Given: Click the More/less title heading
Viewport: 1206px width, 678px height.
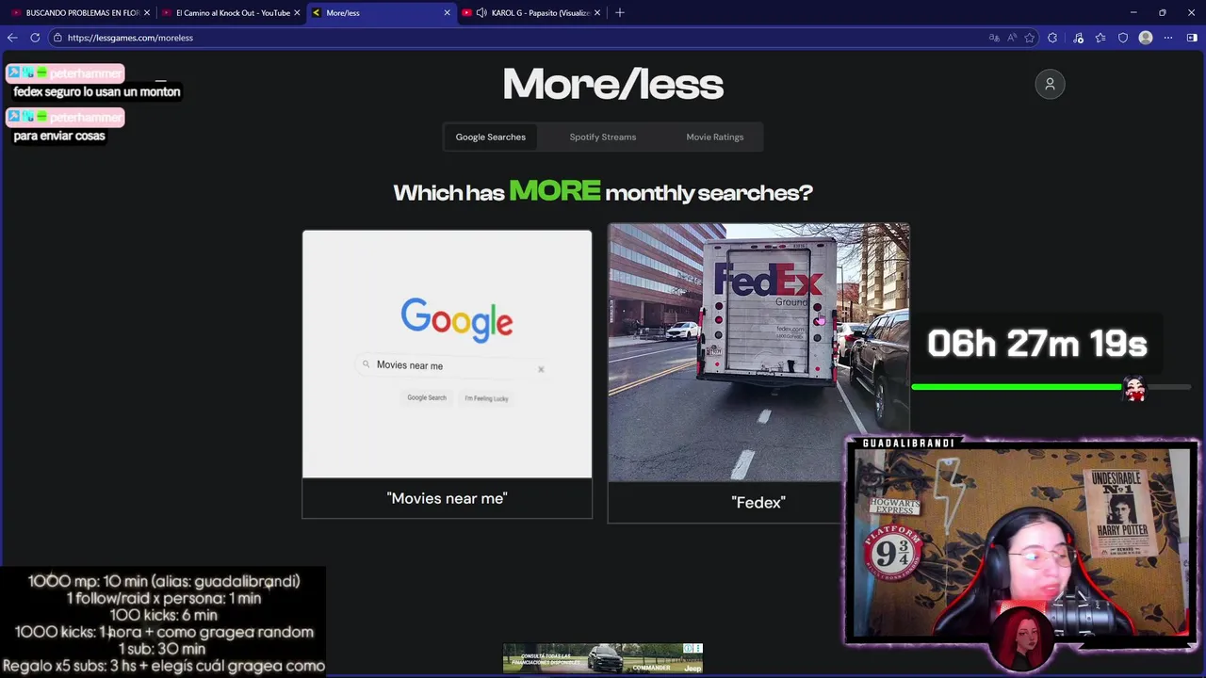Looking at the screenshot, I should click(613, 84).
